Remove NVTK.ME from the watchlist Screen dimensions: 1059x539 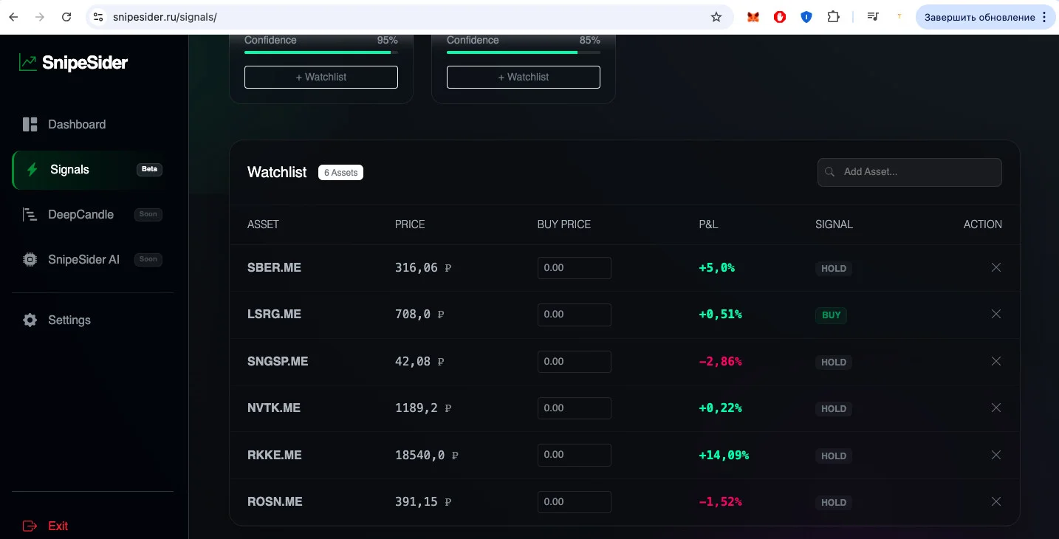996,408
